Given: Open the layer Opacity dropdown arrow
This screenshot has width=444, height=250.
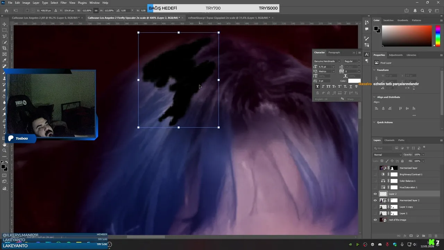Looking at the screenshot, I should [423, 155].
